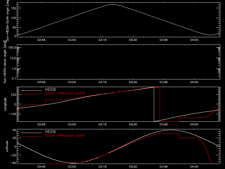Click white vertical wrap line in Longitude plot

(x=154, y=104)
